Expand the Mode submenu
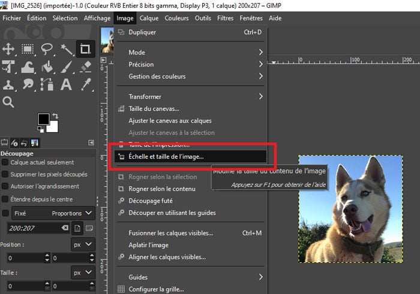Screen dimensions: 420x294 pyautogui.click(x=191, y=52)
